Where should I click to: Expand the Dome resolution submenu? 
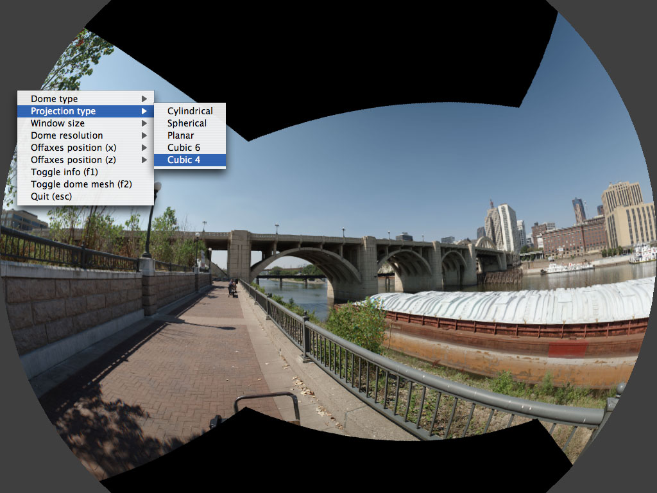click(x=85, y=135)
